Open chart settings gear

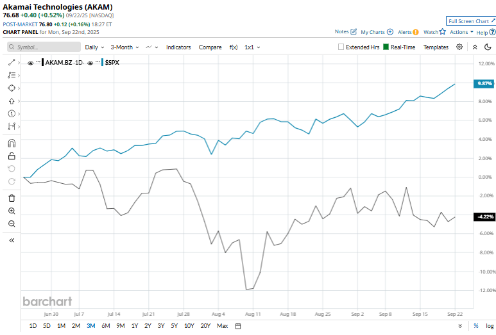(459, 47)
